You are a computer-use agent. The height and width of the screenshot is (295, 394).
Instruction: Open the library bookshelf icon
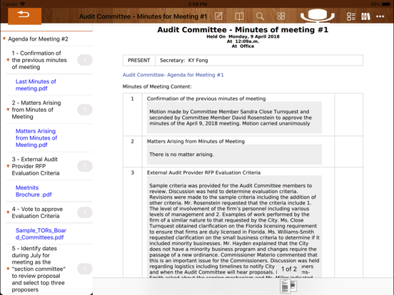pyautogui.click(x=365, y=16)
